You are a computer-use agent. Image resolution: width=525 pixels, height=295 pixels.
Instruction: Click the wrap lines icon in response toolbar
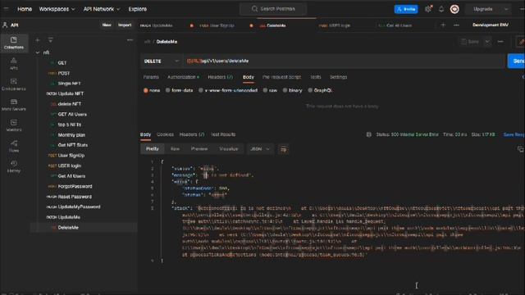[283, 149]
